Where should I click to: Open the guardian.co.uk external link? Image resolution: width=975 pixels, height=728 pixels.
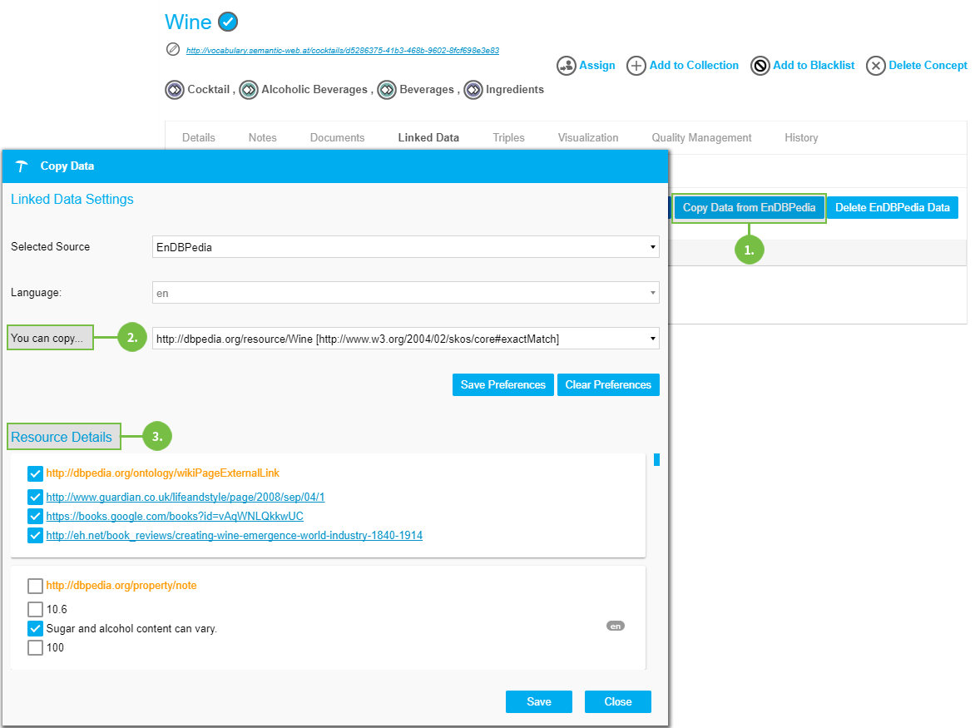pos(185,498)
